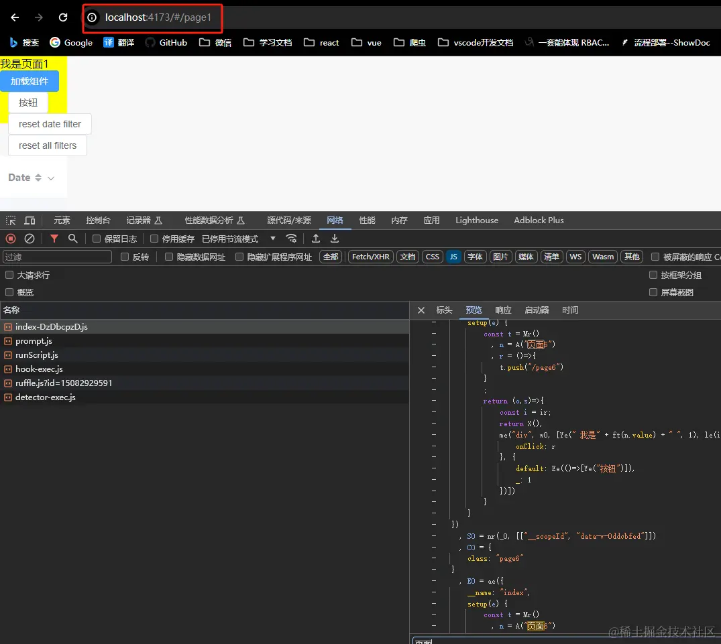Click the reset date filter button
Image resolution: width=721 pixels, height=644 pixels.
point(50,124)
